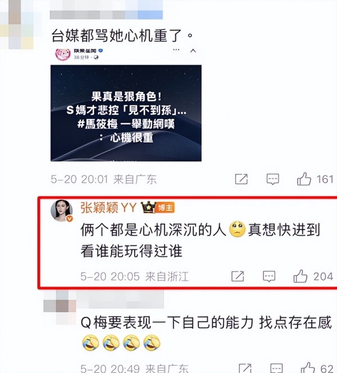Share 张颖颖YY's reply comment
This screenshot has width=337, height=373.
(x=238, y=276)
